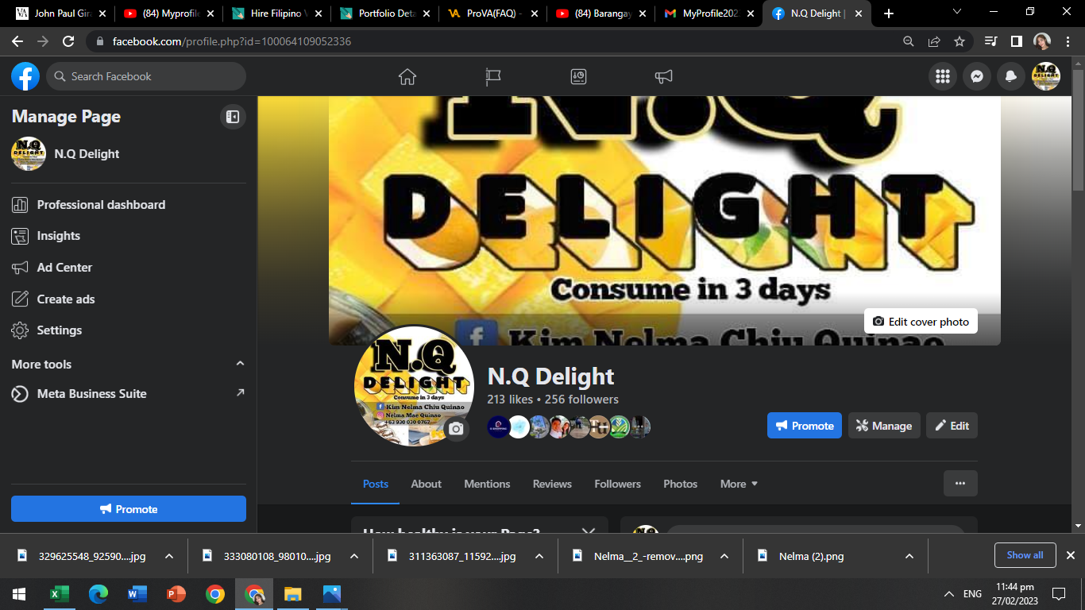Open options for Nelma (2).png download
The height and width of the screenshot is (610, 1085).
click(909, 556)
